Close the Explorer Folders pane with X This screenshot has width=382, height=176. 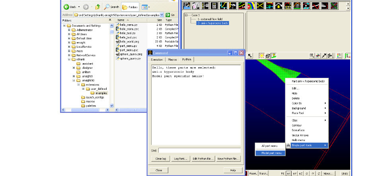tap(110, 20)
